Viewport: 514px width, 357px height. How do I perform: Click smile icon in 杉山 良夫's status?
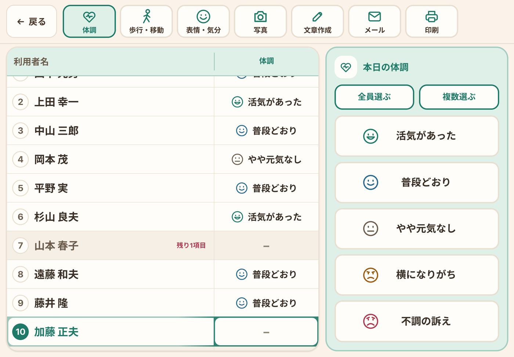(237, 217)
